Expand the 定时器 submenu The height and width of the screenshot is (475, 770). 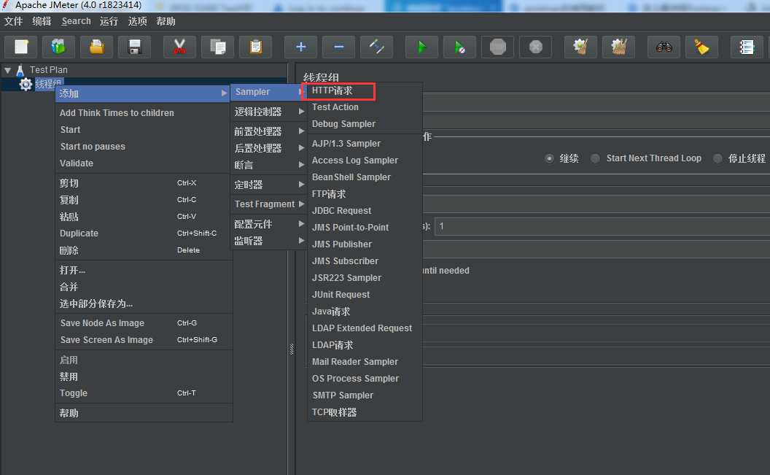click(268, 185)
